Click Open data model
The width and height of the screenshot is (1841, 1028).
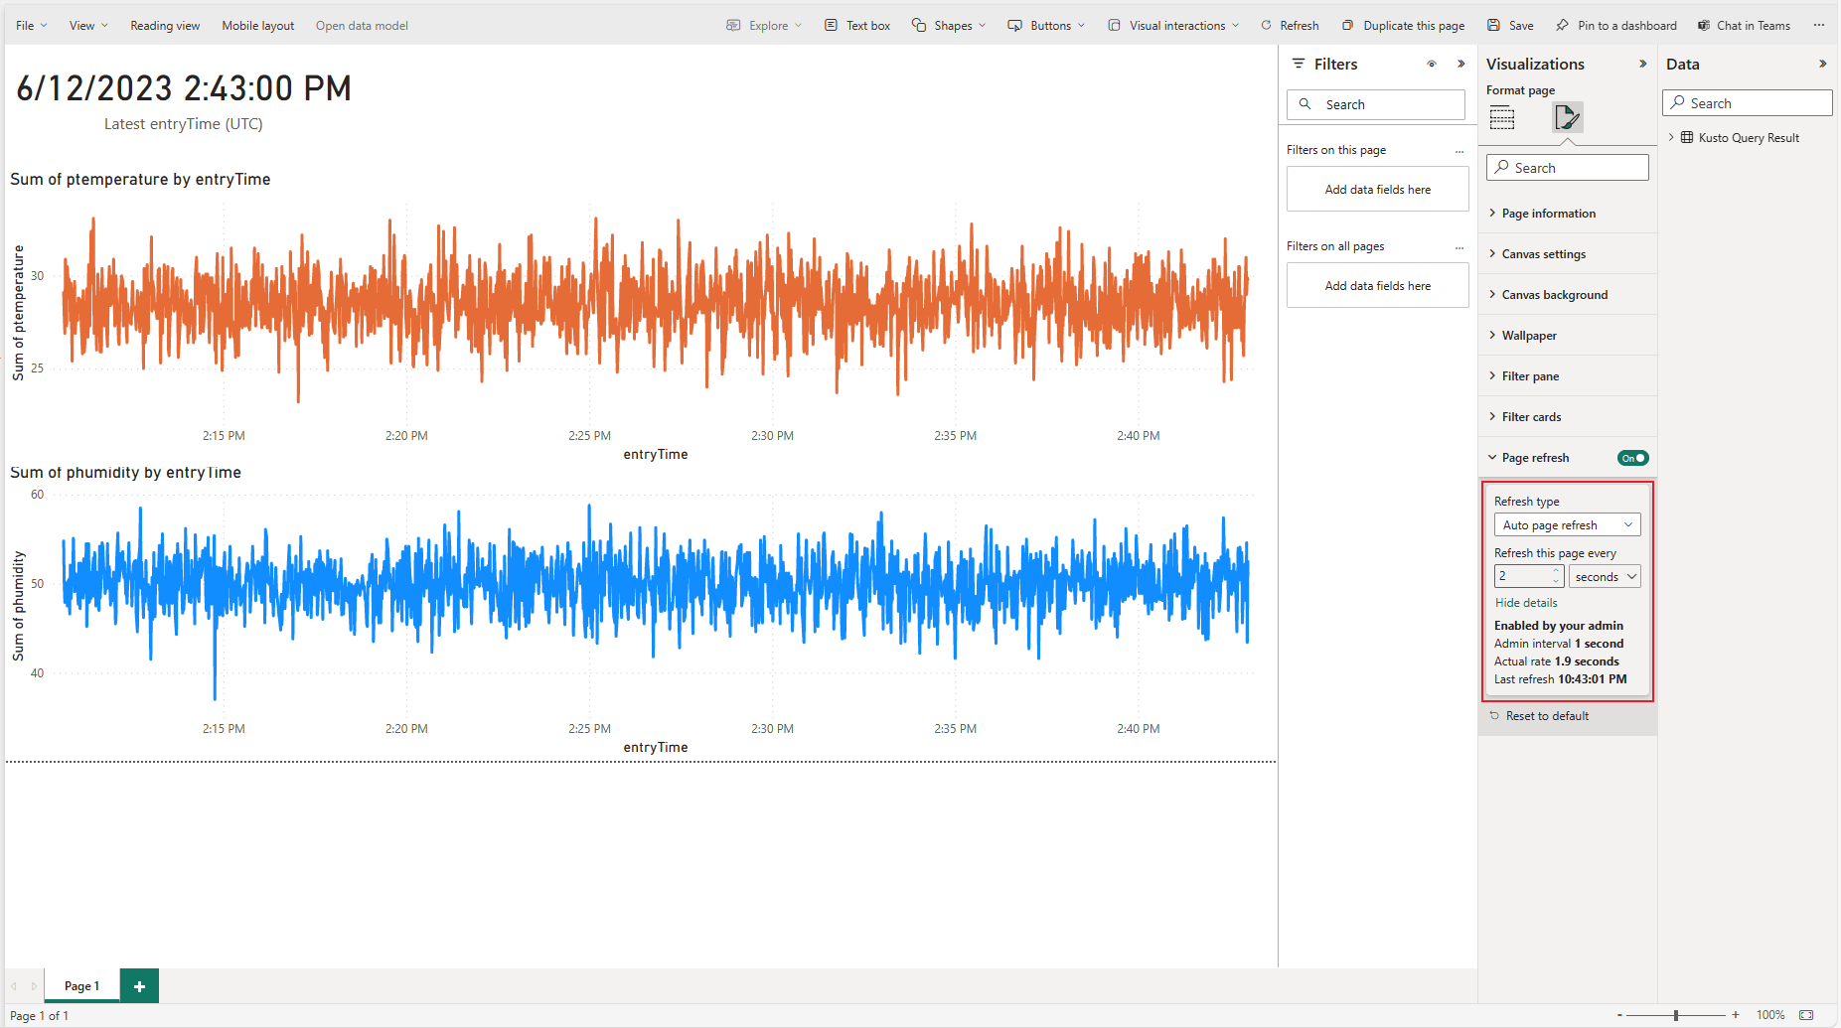click(362, 26)
